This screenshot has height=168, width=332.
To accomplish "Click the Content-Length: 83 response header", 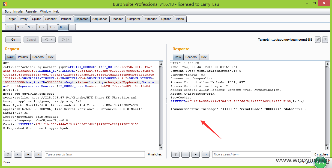I will pos(188,74).
